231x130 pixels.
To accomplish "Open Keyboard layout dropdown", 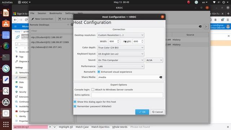I will [x=121, y=54].
